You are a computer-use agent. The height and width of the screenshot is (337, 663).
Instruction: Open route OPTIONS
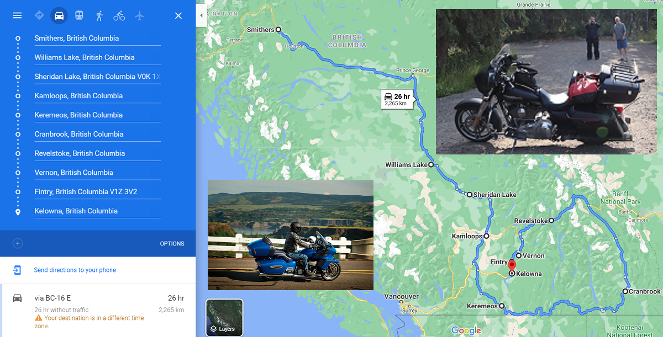[x=172, y=244]
